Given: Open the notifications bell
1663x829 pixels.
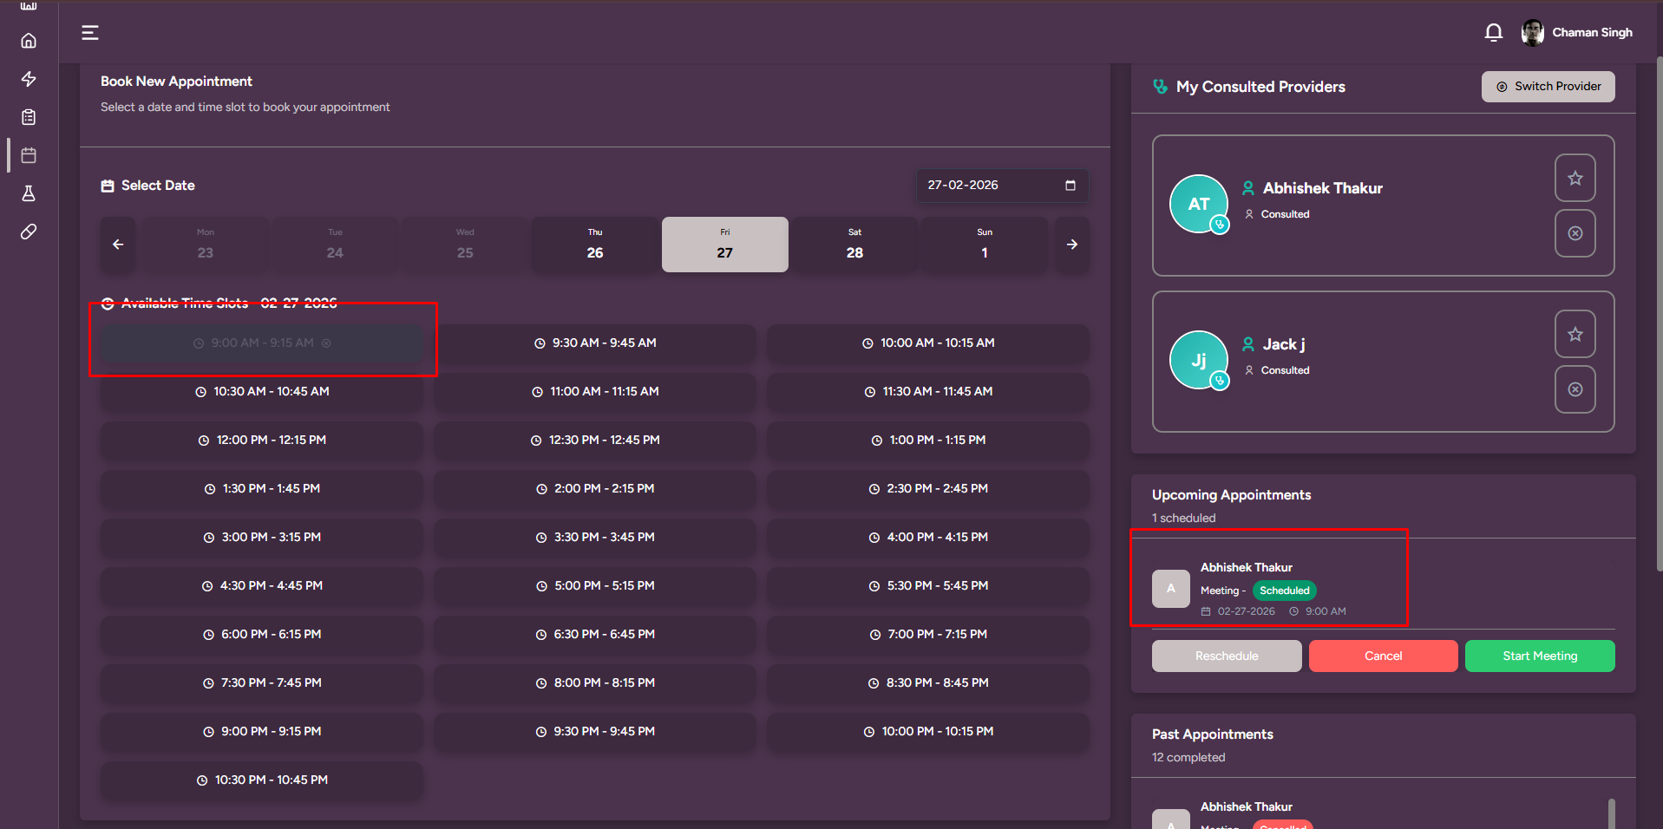Looking at the screenshot, I should (1493, 33).
